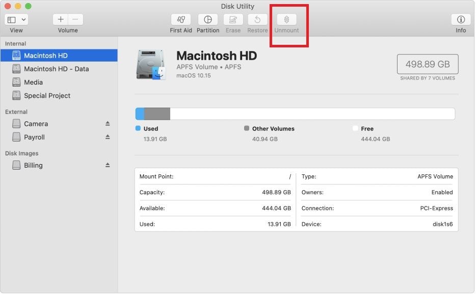Image resolution: width=476 pixels, height=294 pixels.
Task: Click the First Aid toolbar icon
Action: point(181,20)
